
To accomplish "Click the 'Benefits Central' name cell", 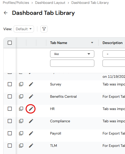I will [63, 96].
